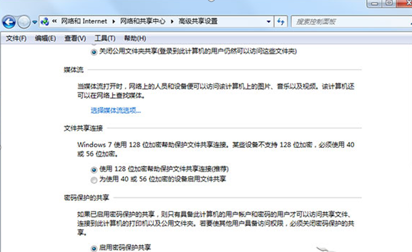The image size is (412, 252).
Task: Open the 文件(F) menu
Action: [x=16, y=39]
